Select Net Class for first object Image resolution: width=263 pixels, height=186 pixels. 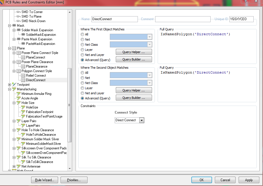pos(82,45)
